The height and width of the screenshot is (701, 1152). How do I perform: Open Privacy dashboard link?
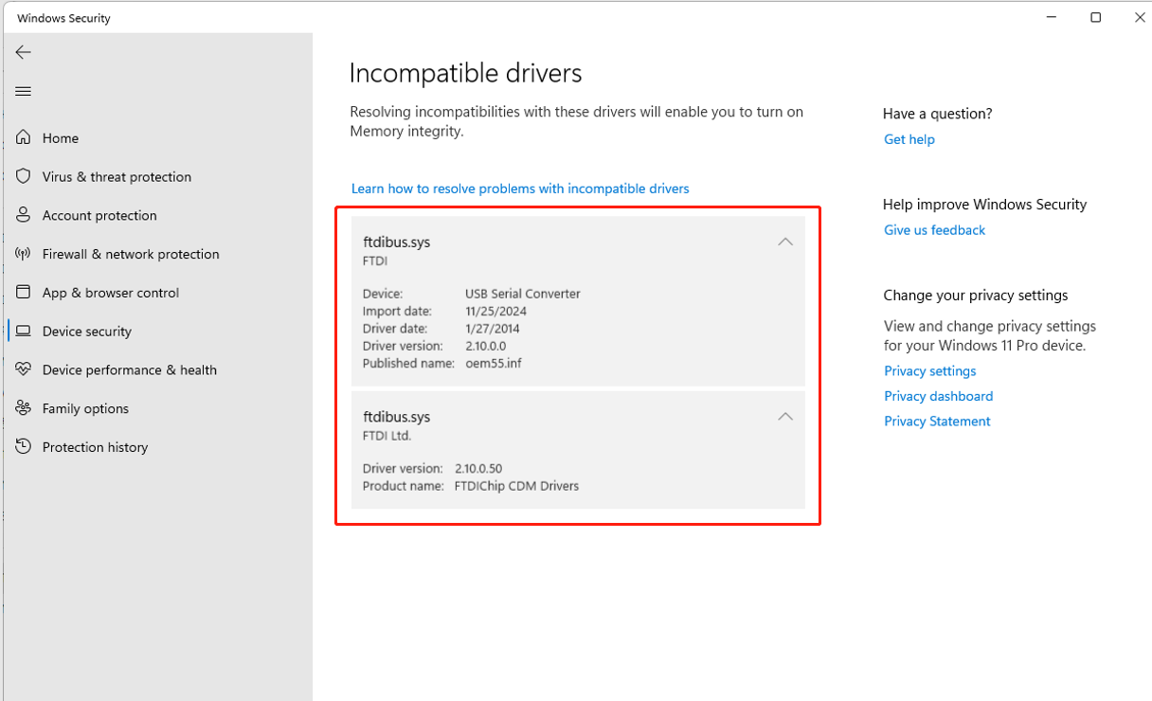click(x=938, y=396)
